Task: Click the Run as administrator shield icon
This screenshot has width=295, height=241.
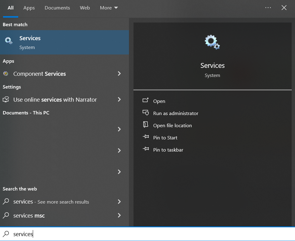Action: 146,113
